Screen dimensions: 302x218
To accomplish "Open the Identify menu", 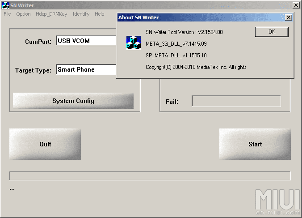I will pyautogui.click(x=81, y=14).
